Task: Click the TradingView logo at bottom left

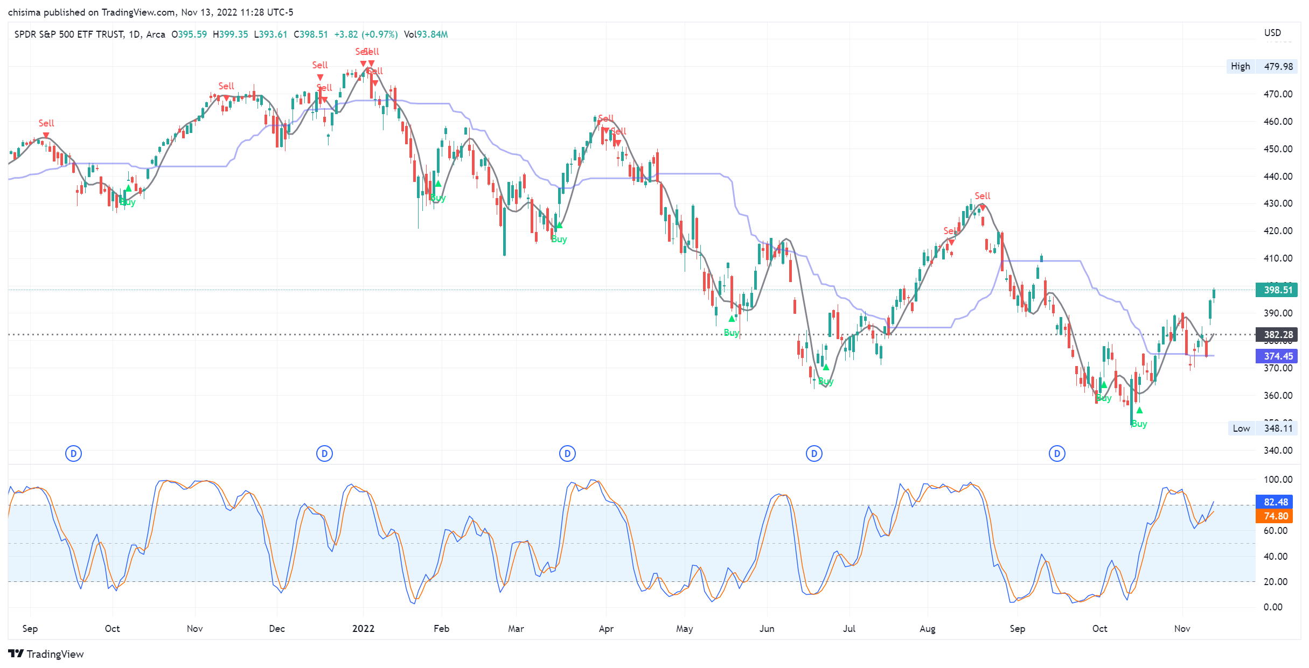Action: 46,654
